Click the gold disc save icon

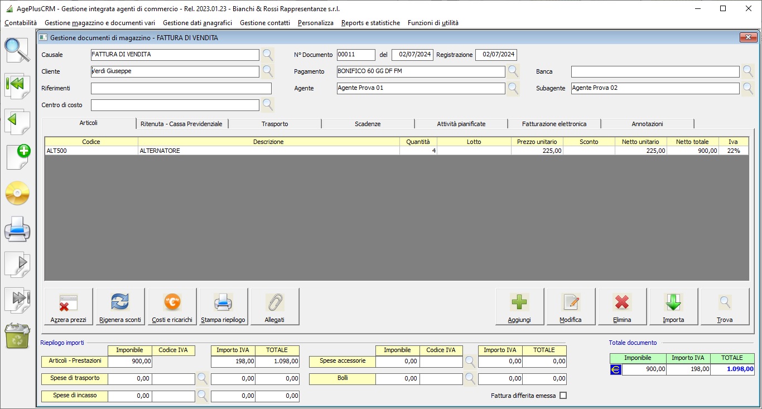pos(17,194)
